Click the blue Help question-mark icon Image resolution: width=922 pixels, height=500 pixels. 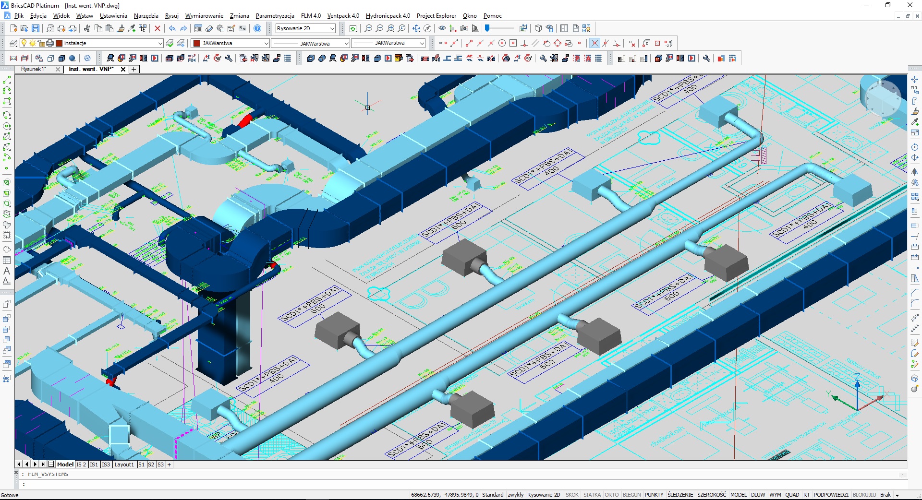tap(257, 29)
